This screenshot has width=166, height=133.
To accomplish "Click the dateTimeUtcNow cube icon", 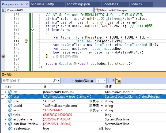I will click(10, 124).
